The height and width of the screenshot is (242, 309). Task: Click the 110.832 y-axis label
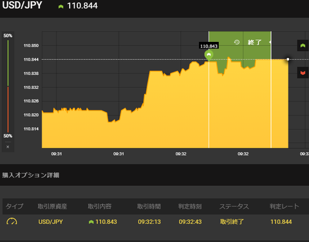(31, 87)
